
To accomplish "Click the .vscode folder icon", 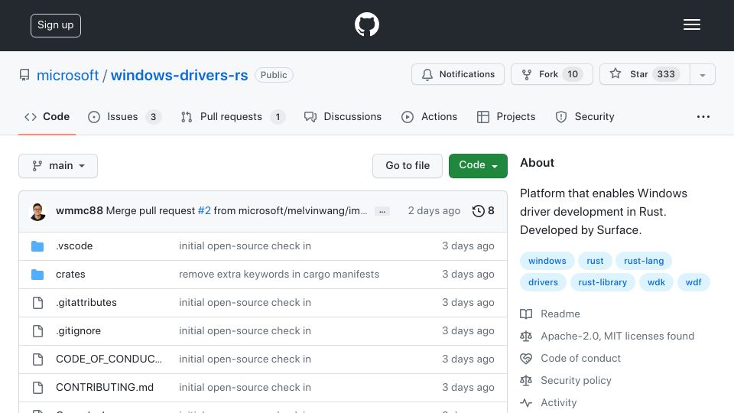I will (x=37, y=246).
